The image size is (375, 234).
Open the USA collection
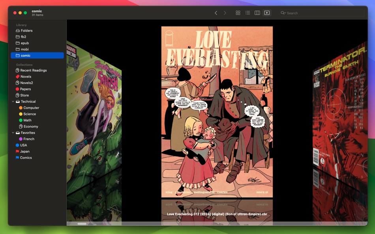[37, 145]
